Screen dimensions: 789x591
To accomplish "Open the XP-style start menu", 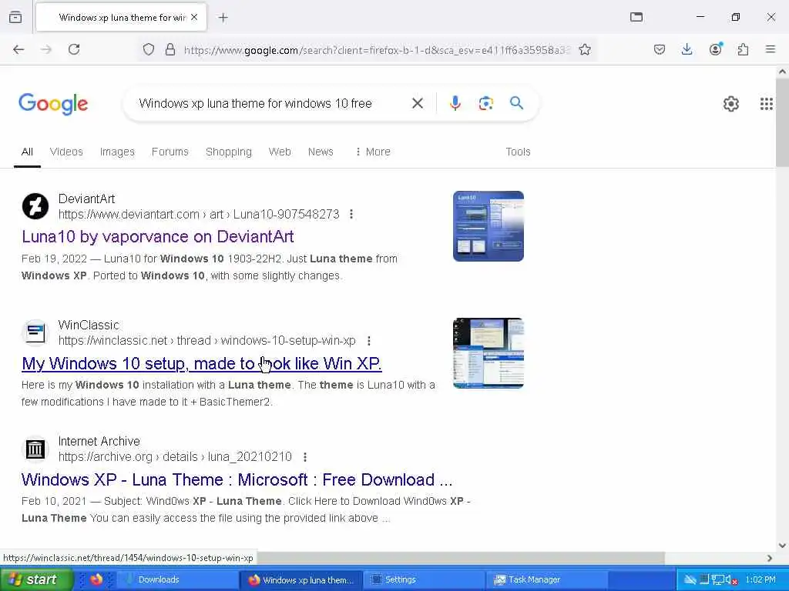I will (x=36, y=579).
